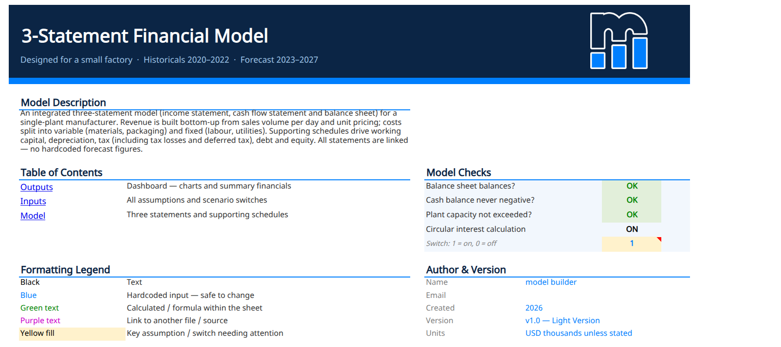Select the Green text legend entry
Image resolution: width=781 pixels, height=347 pixels.
click(x=39, y=308)
